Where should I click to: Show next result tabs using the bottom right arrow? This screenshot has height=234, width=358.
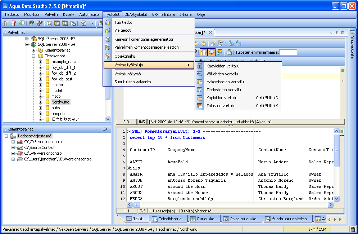[335, 219]
